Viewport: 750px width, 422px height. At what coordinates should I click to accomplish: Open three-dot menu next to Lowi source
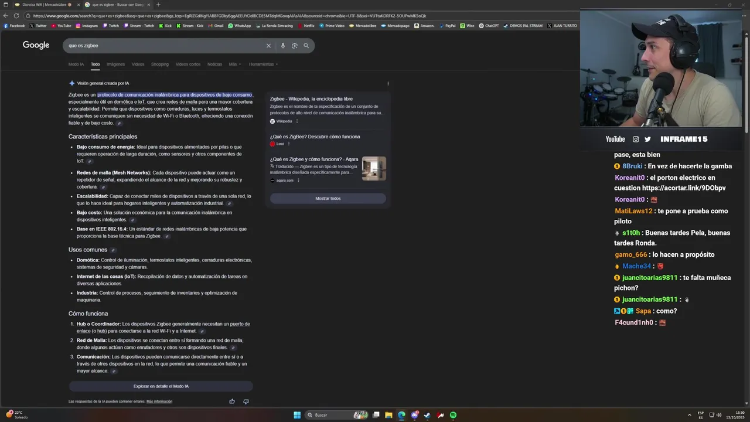(x=289, y=144)
